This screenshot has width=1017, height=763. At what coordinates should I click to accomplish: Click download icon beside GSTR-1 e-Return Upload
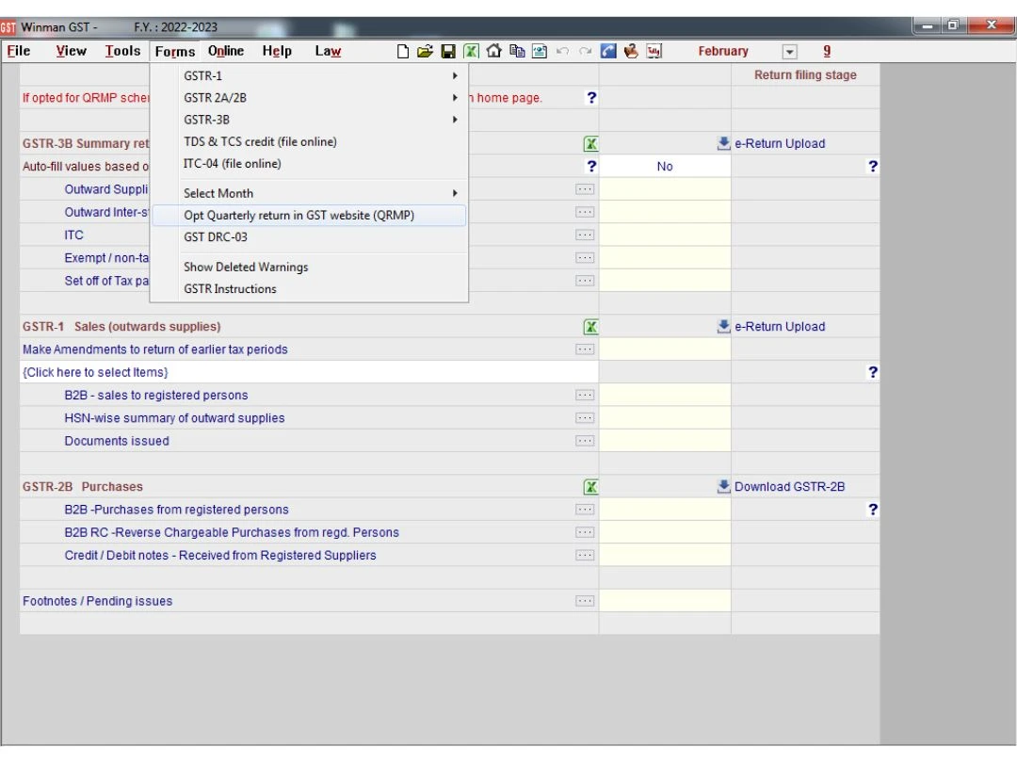pos(723,327)
